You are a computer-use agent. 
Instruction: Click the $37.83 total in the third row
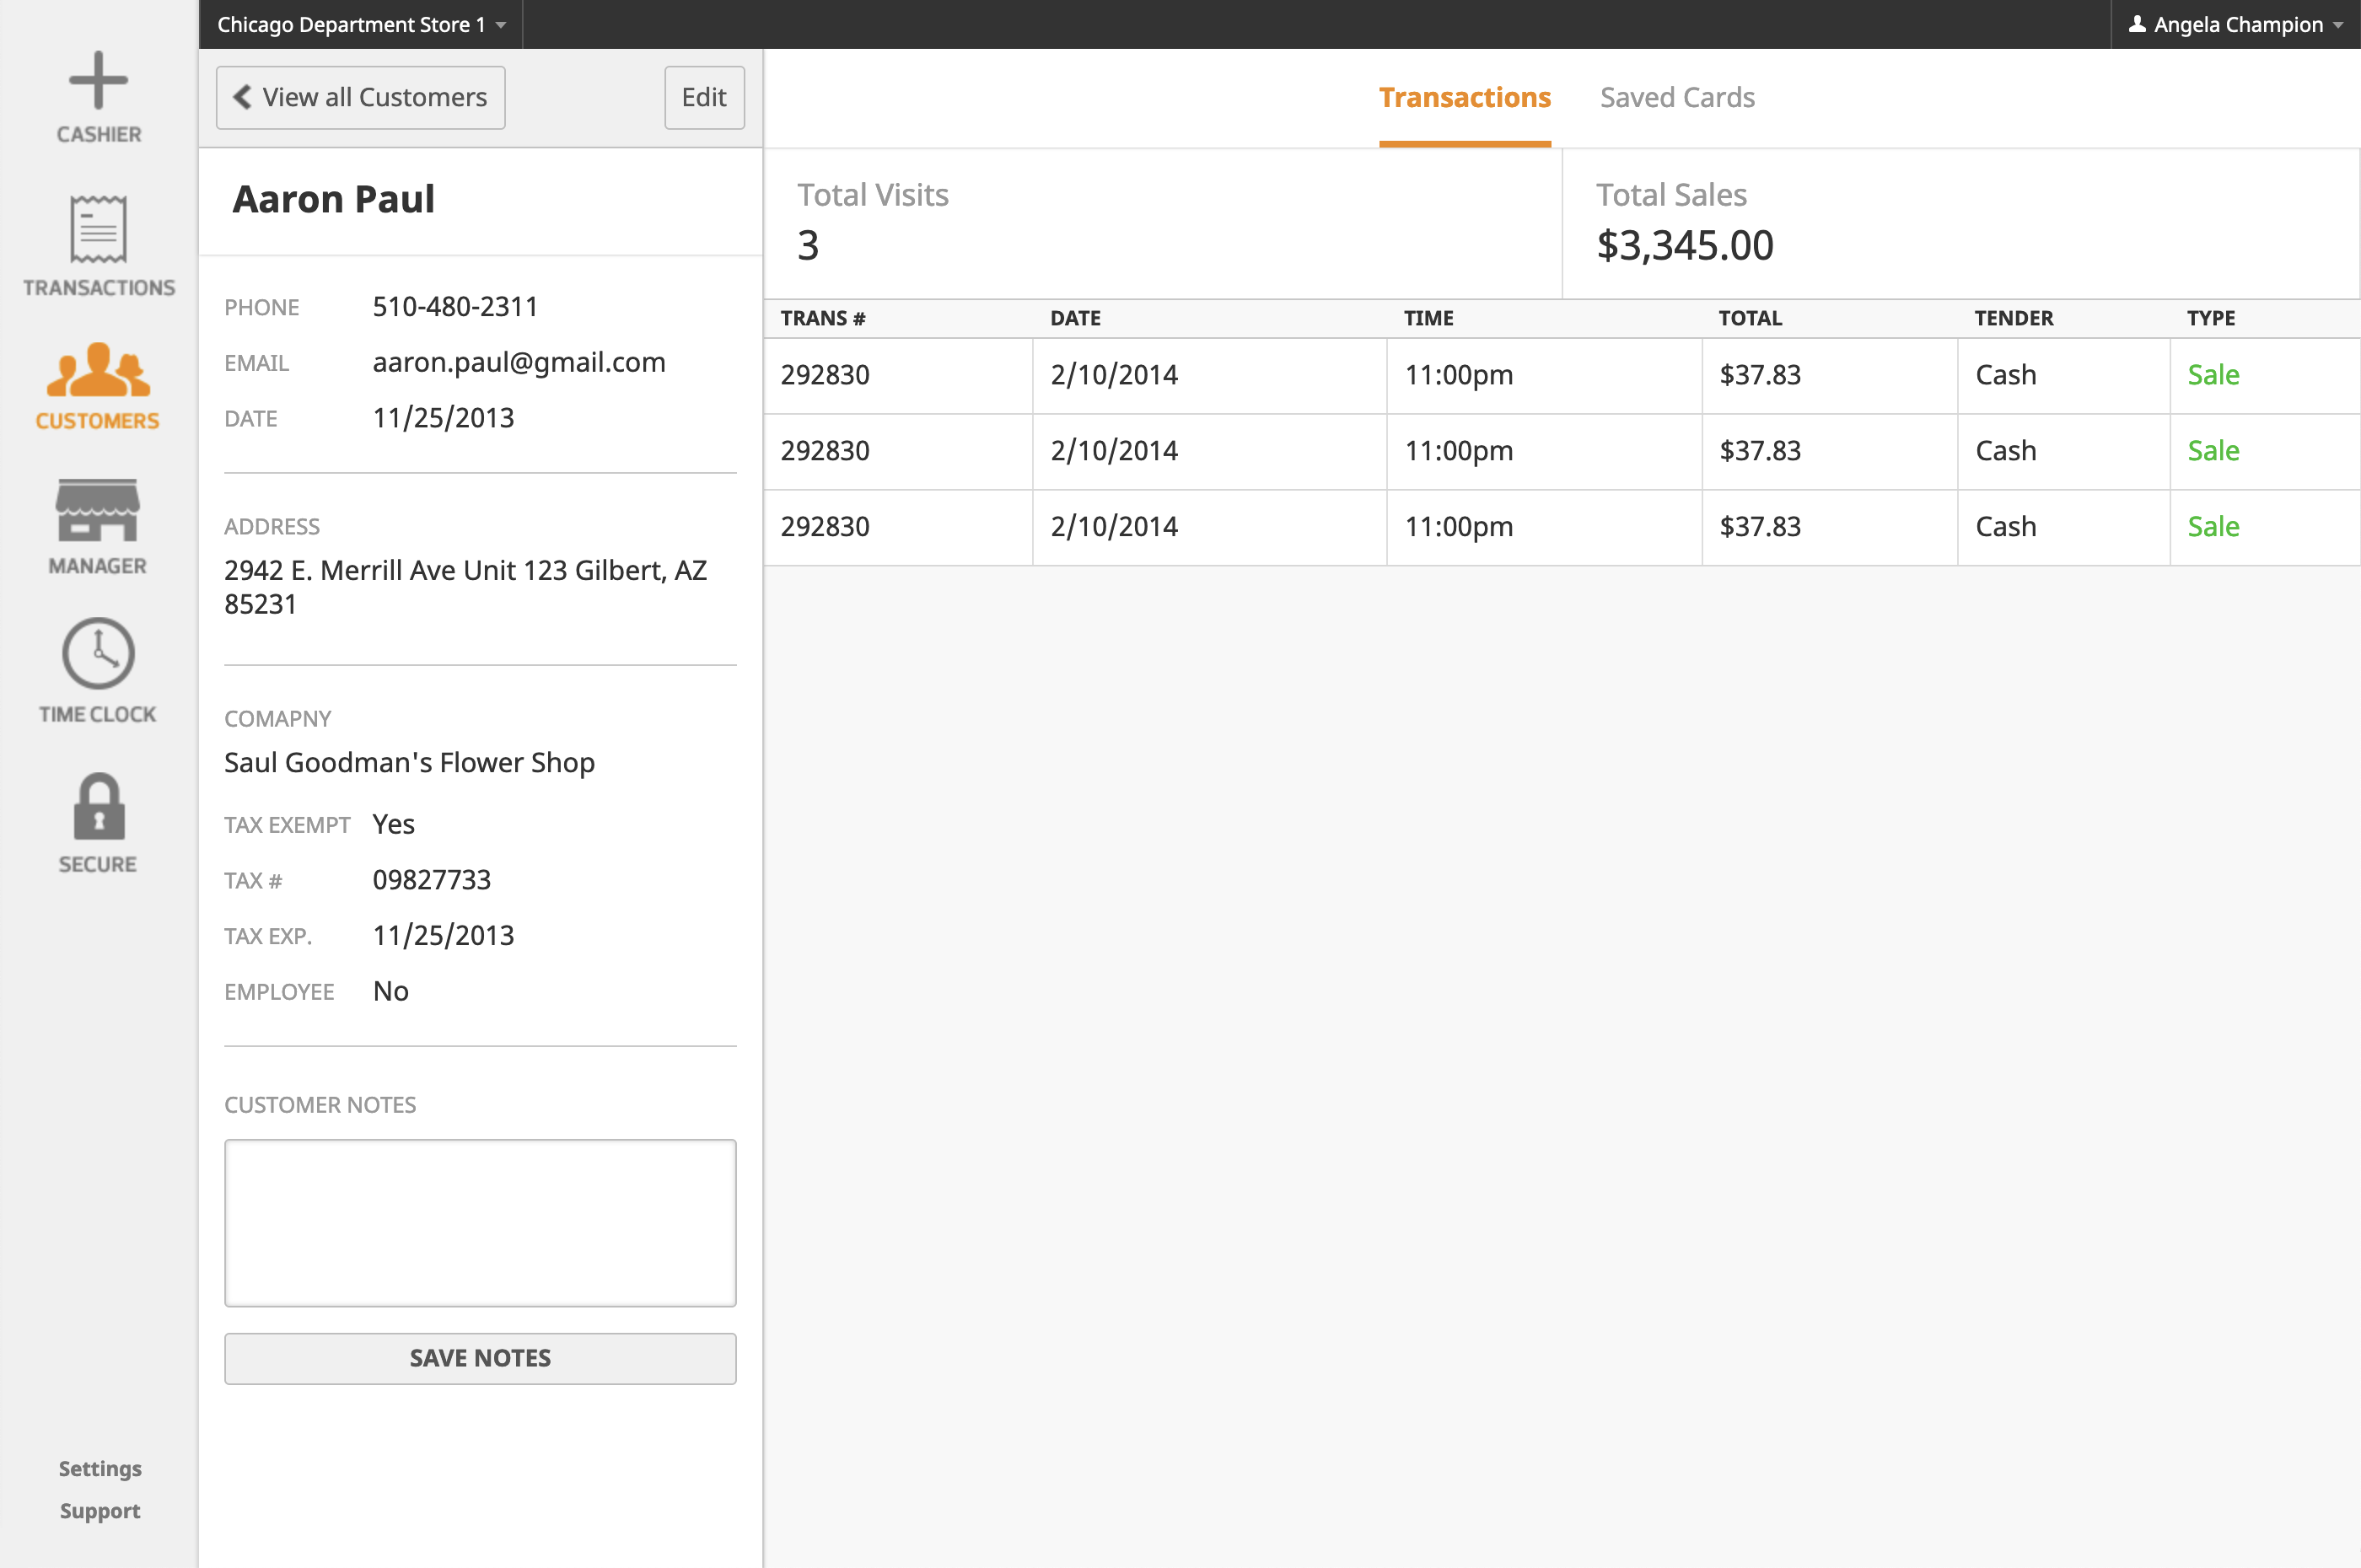click(1760, 527)
